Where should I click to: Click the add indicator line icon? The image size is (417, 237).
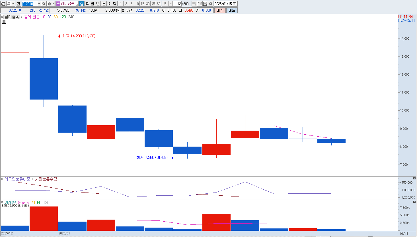pos(200,4)
